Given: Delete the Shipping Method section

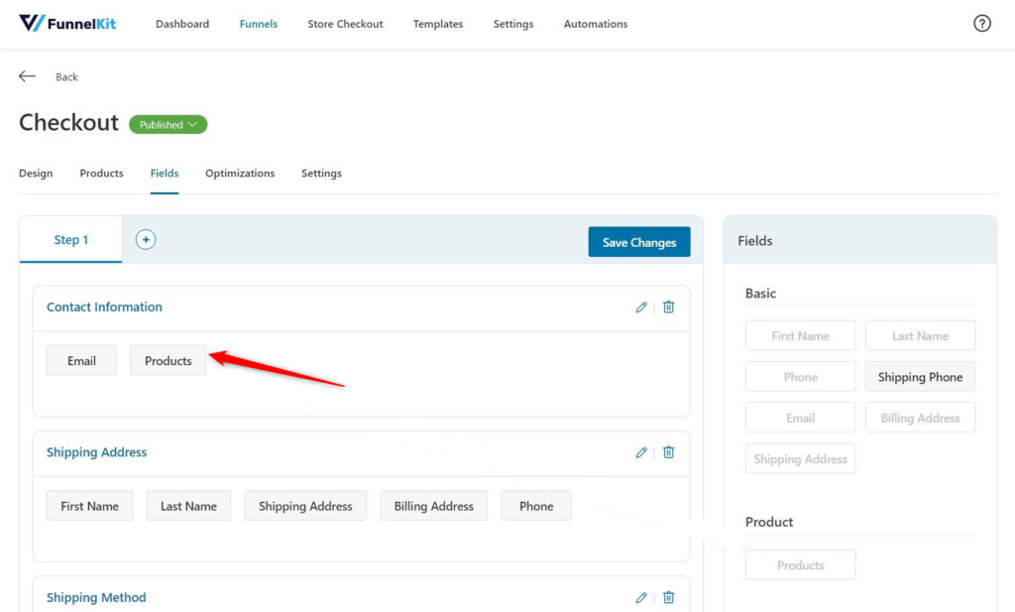Looking at the screenshot, I should click(669, 597).
